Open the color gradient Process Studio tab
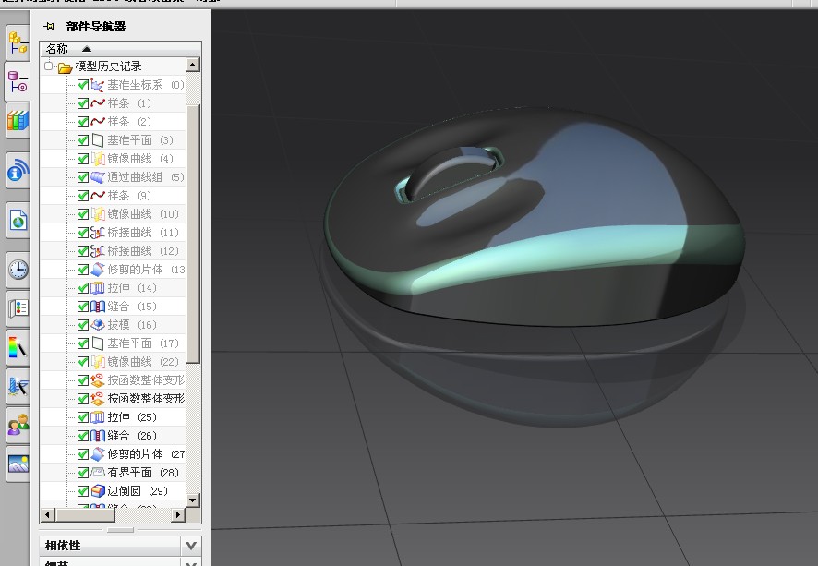This screenshot has width=818, height=566. point(18,347)
